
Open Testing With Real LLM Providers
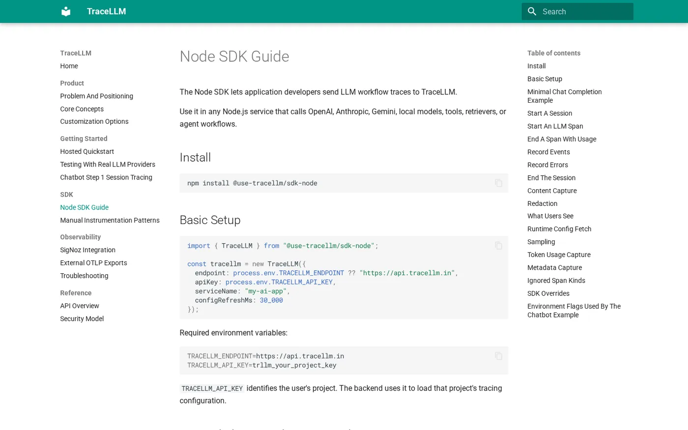click(x=108, y=164)
